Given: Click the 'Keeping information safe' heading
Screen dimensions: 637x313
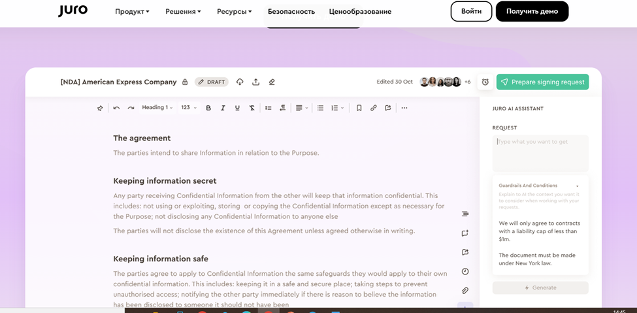Looking at the screenshot, I should (x=161, y=259).
